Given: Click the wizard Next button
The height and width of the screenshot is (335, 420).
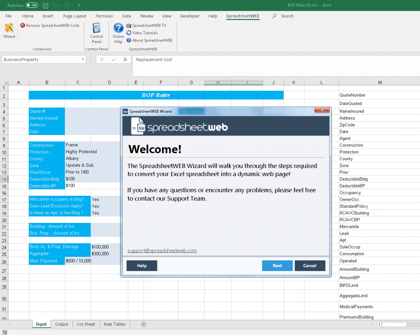Looking at the screenshot, I should click(x=277, y=266).
